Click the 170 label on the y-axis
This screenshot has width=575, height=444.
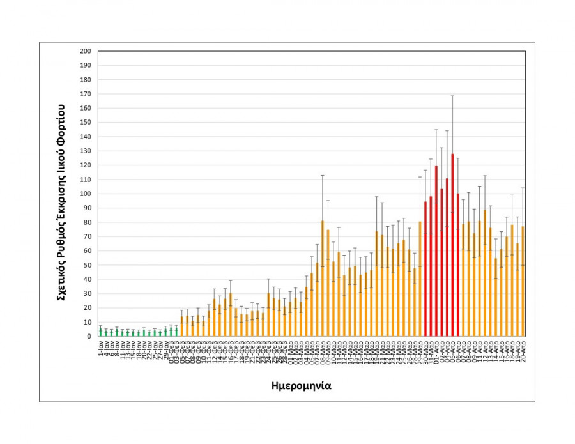coord(86,94)
